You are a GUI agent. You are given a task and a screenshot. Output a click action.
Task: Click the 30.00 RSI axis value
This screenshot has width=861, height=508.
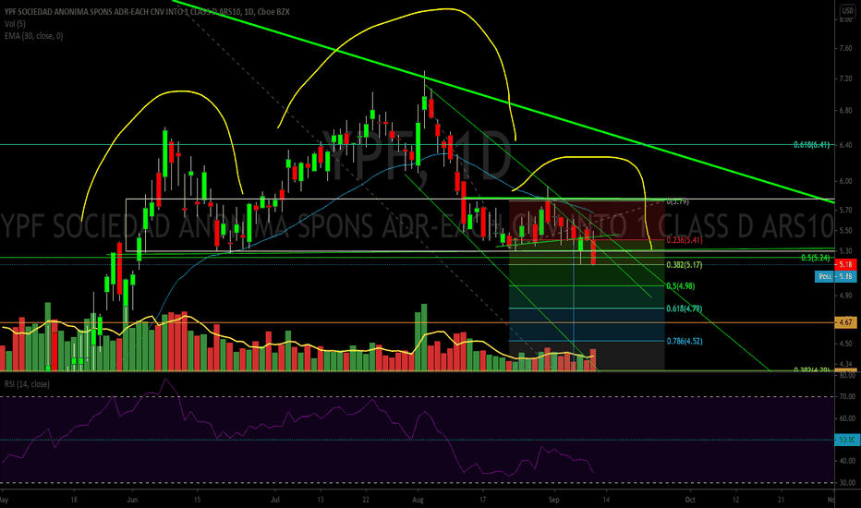[847, 483]
